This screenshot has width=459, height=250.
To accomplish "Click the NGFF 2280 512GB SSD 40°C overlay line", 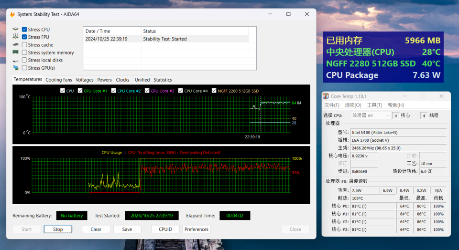I will [383, 63].
